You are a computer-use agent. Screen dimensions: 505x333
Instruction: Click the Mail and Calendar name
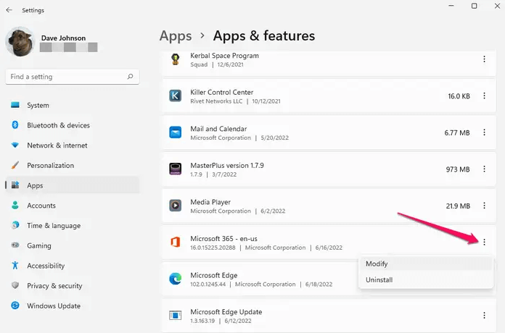tap(218, 129)
